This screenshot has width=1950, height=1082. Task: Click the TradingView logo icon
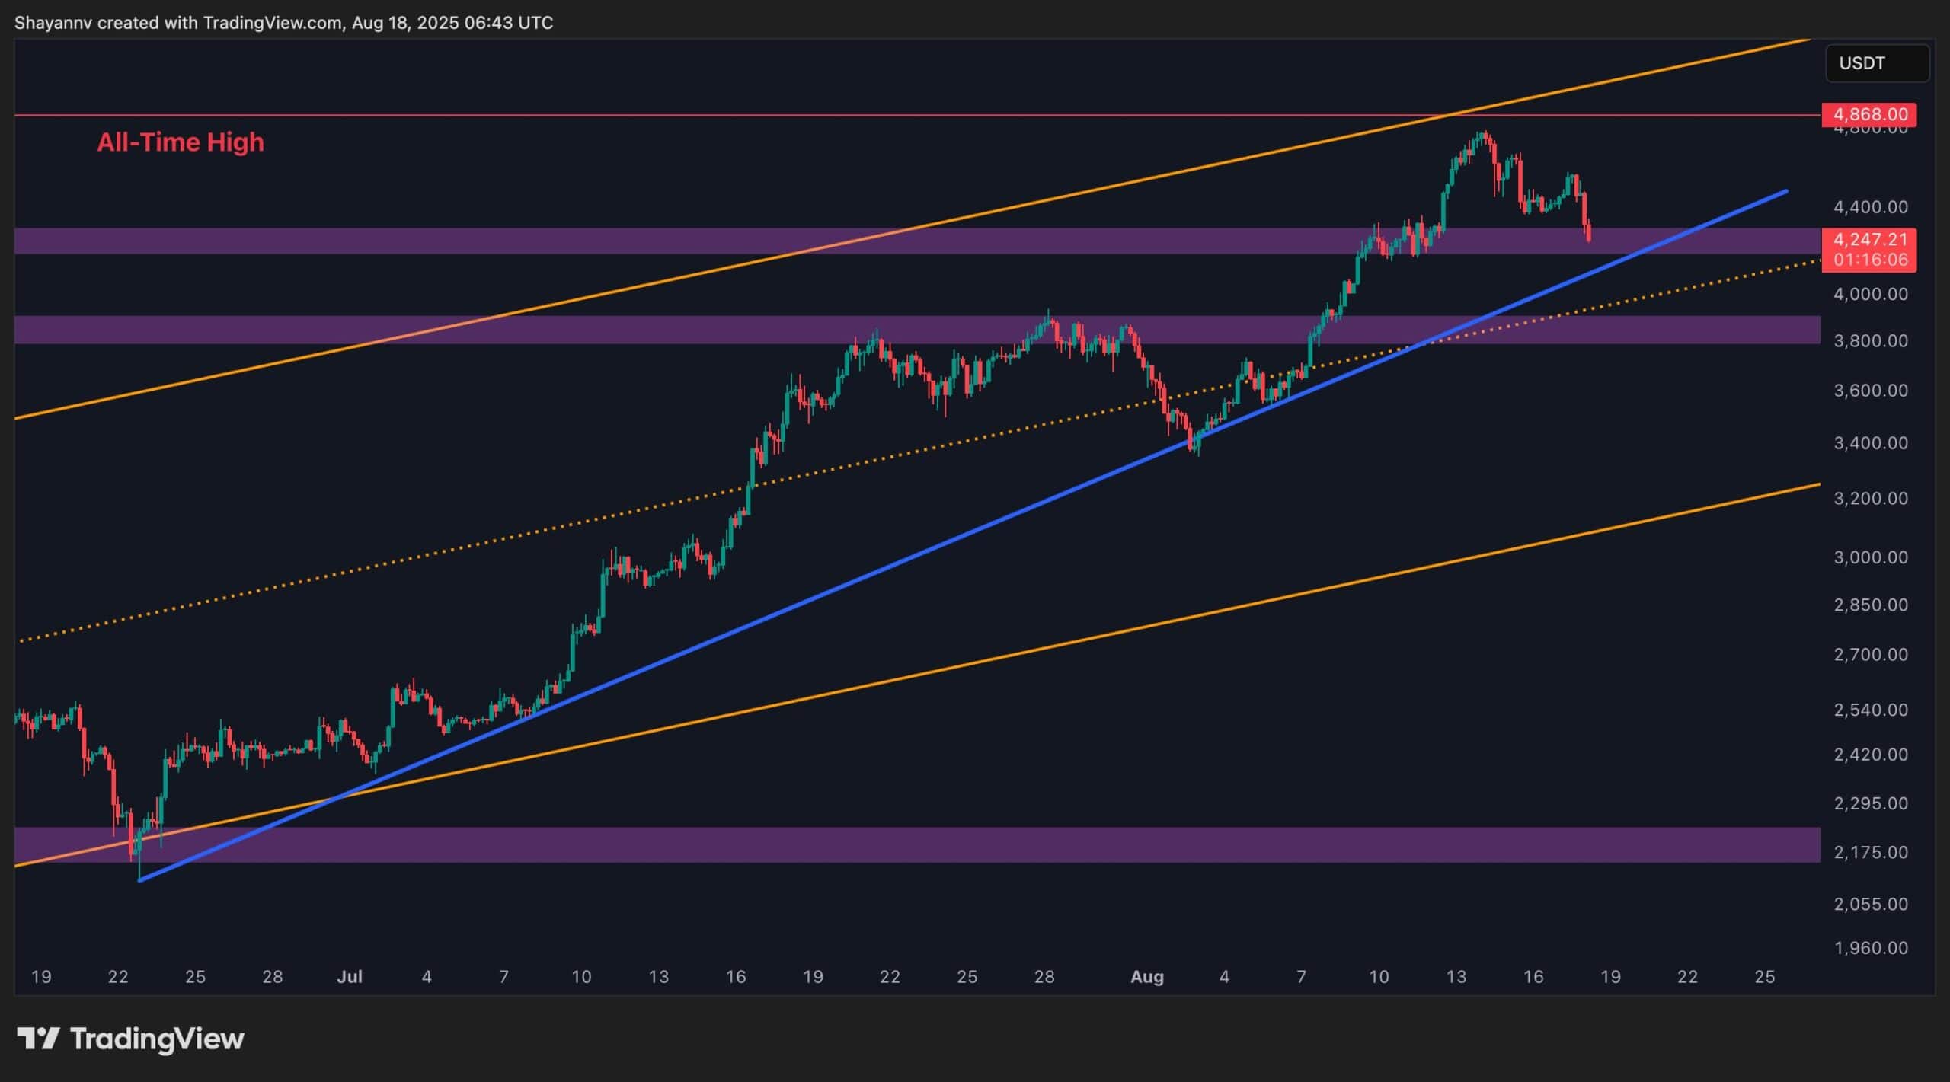[x=38, y=1039]
